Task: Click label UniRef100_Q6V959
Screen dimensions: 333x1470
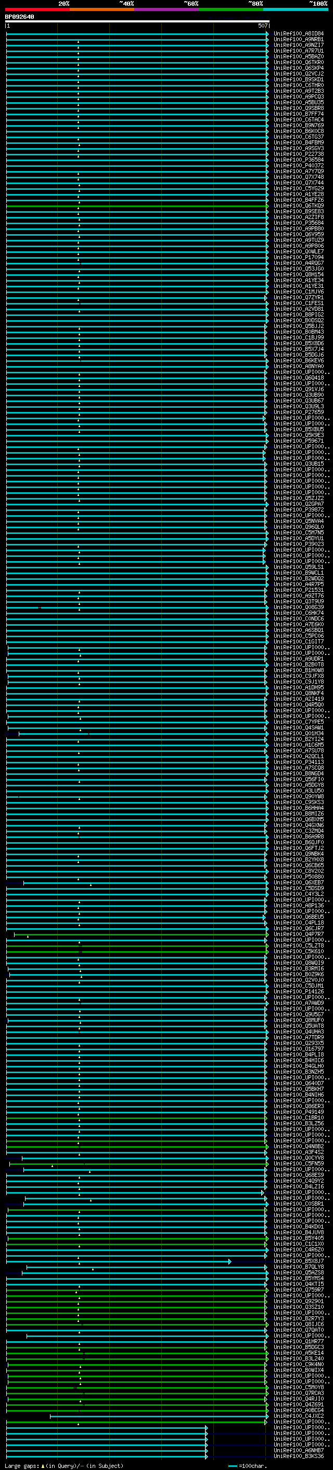Action: click(299, 235)
